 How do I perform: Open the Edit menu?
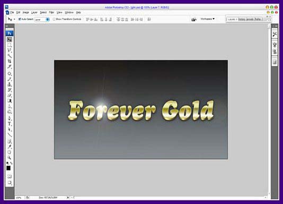[18, 12]
